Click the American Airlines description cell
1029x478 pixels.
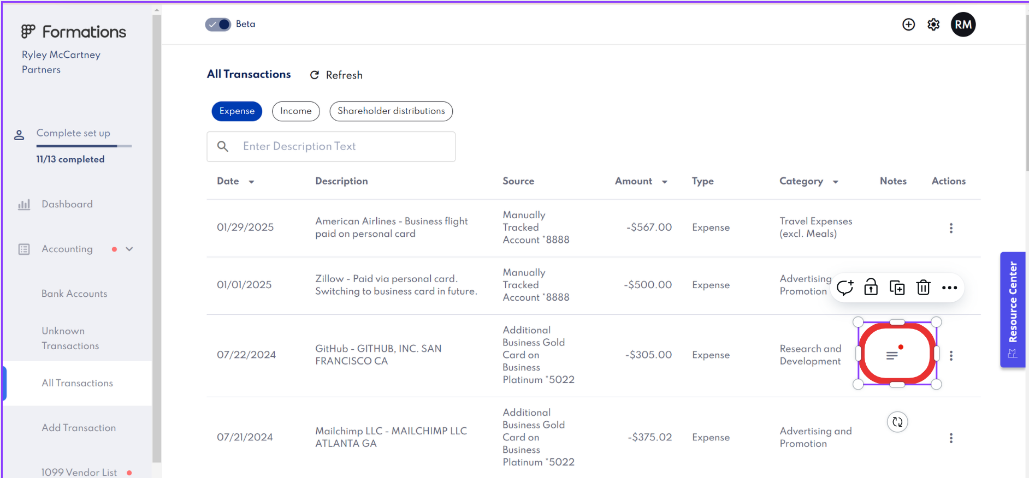392,228
